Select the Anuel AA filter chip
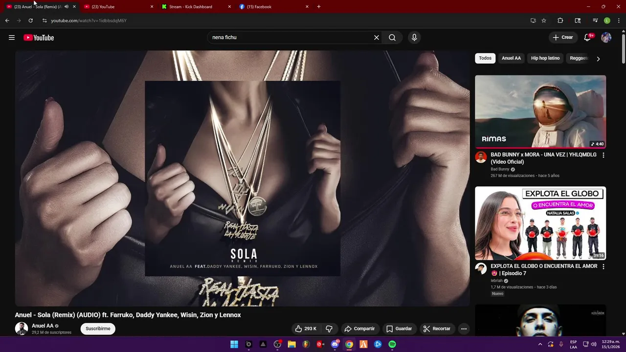This screenshot has width=626, height=352. click(511, 58)
